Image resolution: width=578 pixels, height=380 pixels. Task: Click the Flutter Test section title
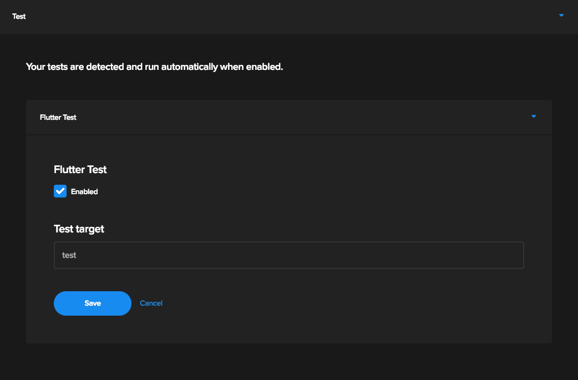[58, 117]
